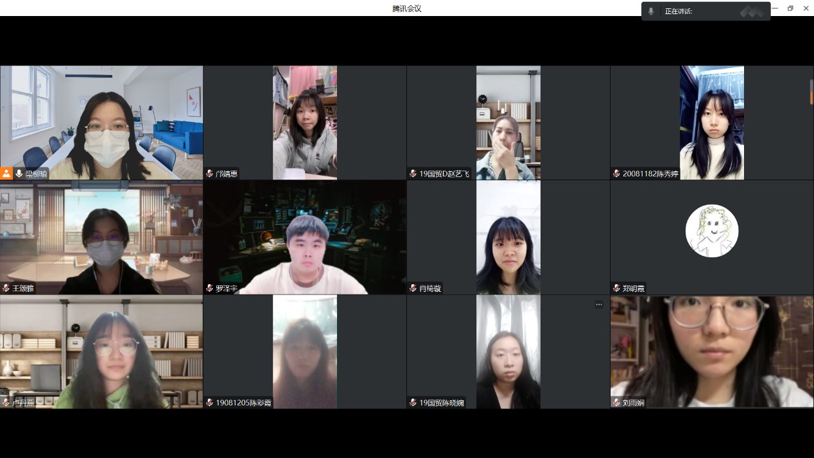Toggle mic status on 刘雨娴's tile

[616, 403]
